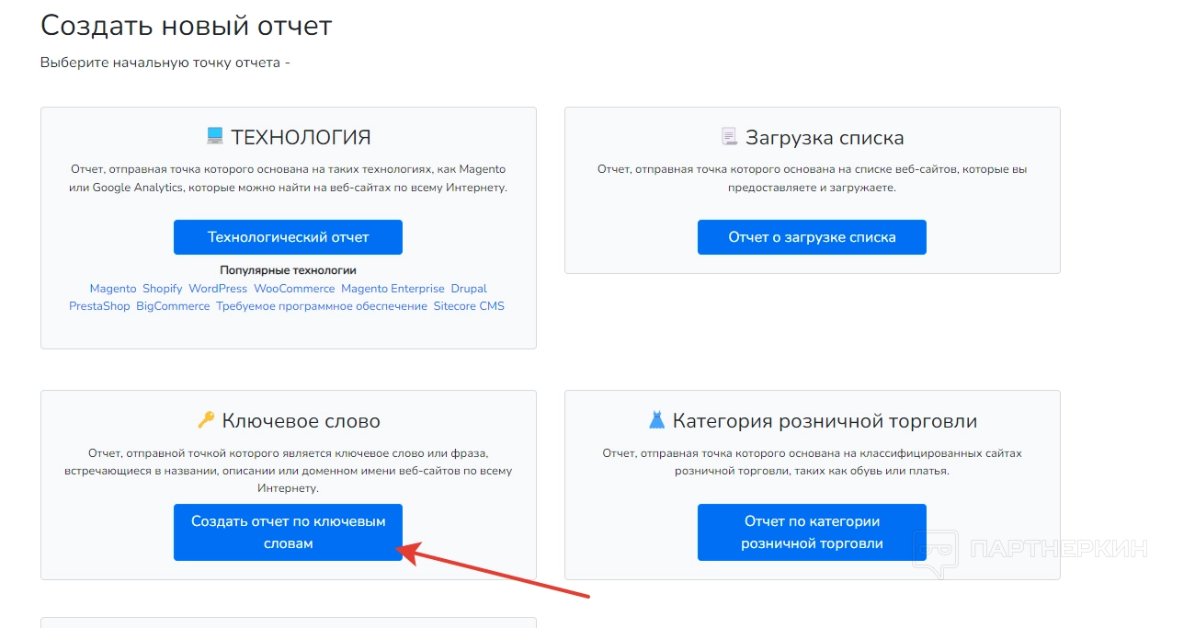
Task: Select the BigCommerce link
Action: pos(173,306)
